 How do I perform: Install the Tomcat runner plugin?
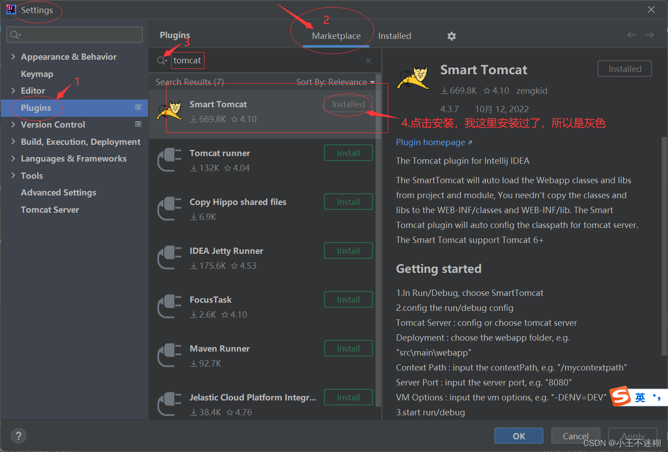[348, 153]
